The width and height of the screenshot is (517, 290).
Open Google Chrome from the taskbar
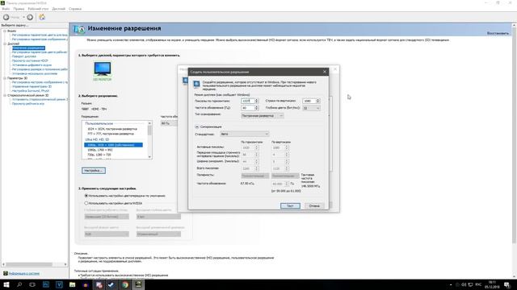(x=125, y=284)
